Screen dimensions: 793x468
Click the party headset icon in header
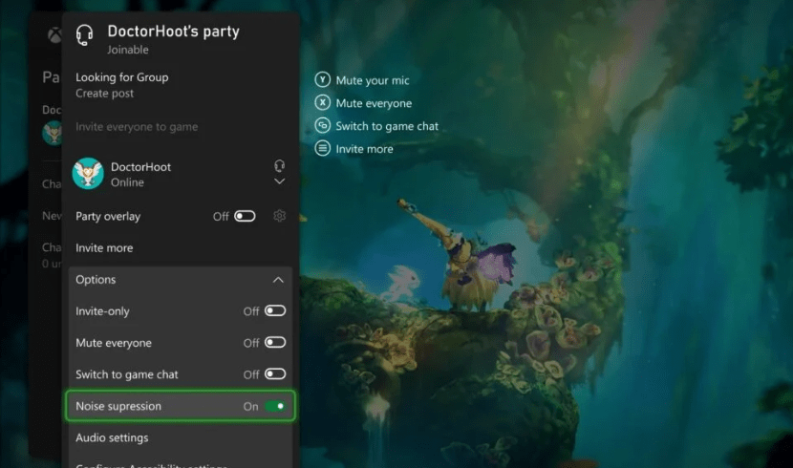click(85, 35)
